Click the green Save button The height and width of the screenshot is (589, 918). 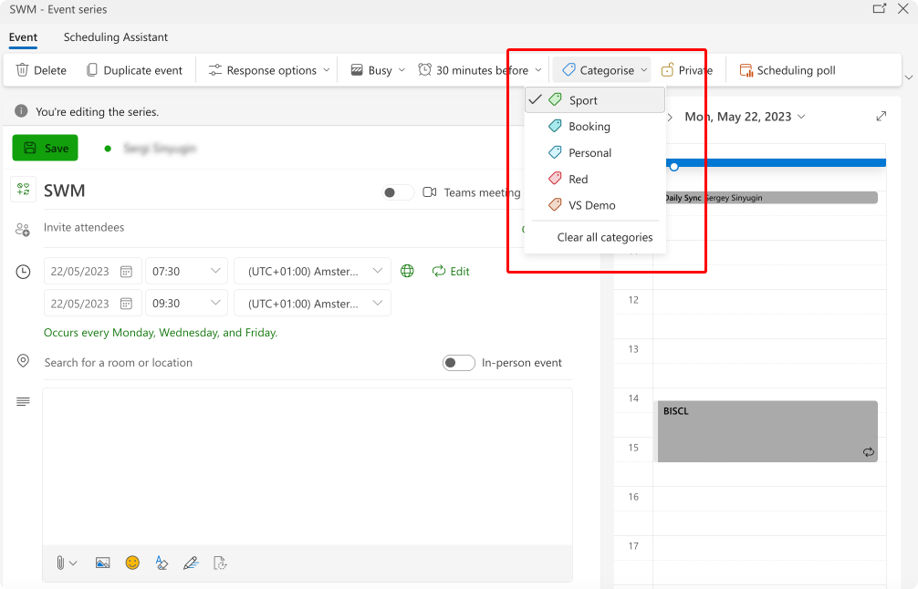pyautogui.click(x=45, y=148)
